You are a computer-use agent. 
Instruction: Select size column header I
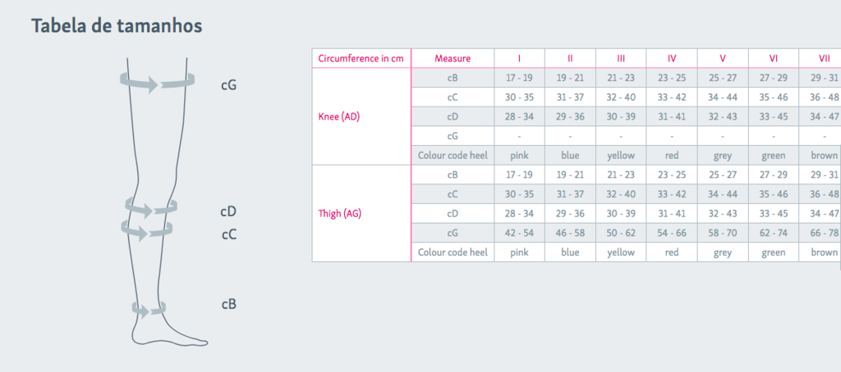click(x=519, y=58)
